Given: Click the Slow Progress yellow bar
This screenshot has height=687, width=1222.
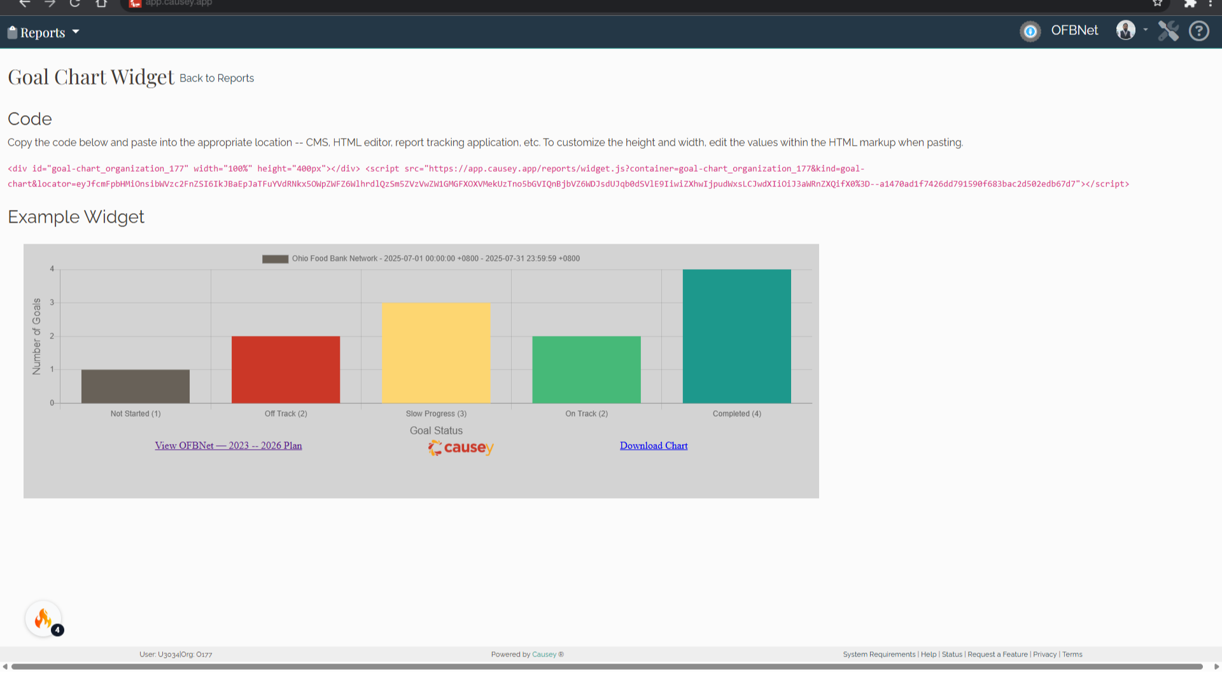Looking at the screenshot, I should [436, 353].
